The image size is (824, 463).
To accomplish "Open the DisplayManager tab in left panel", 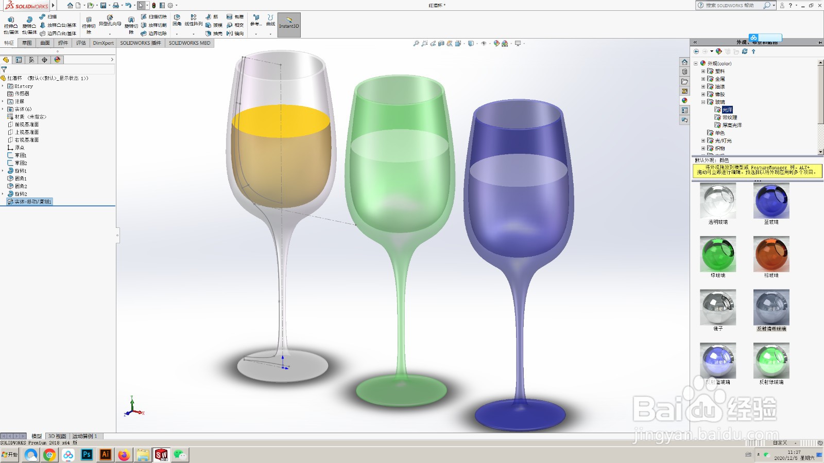I will (x=57, y=60).
